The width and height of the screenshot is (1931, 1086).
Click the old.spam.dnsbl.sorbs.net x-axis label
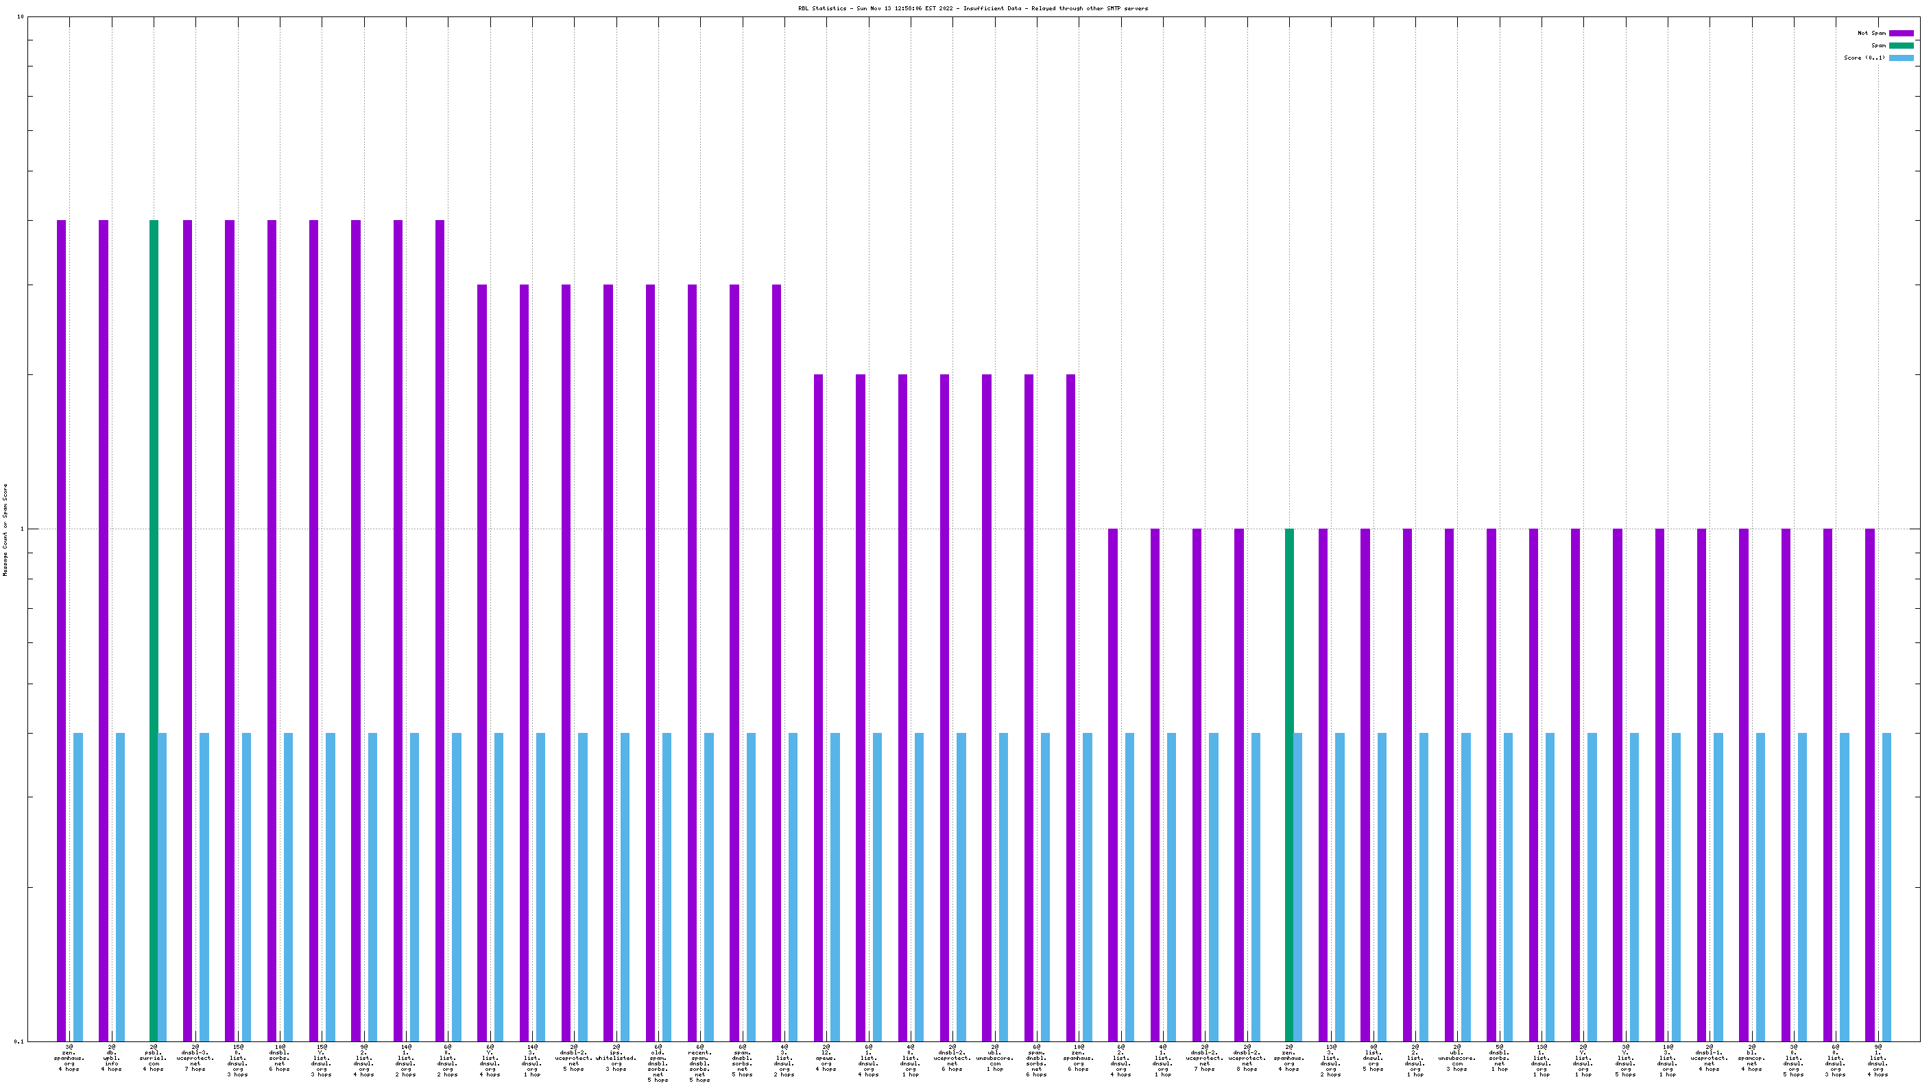click(658, 1063)
